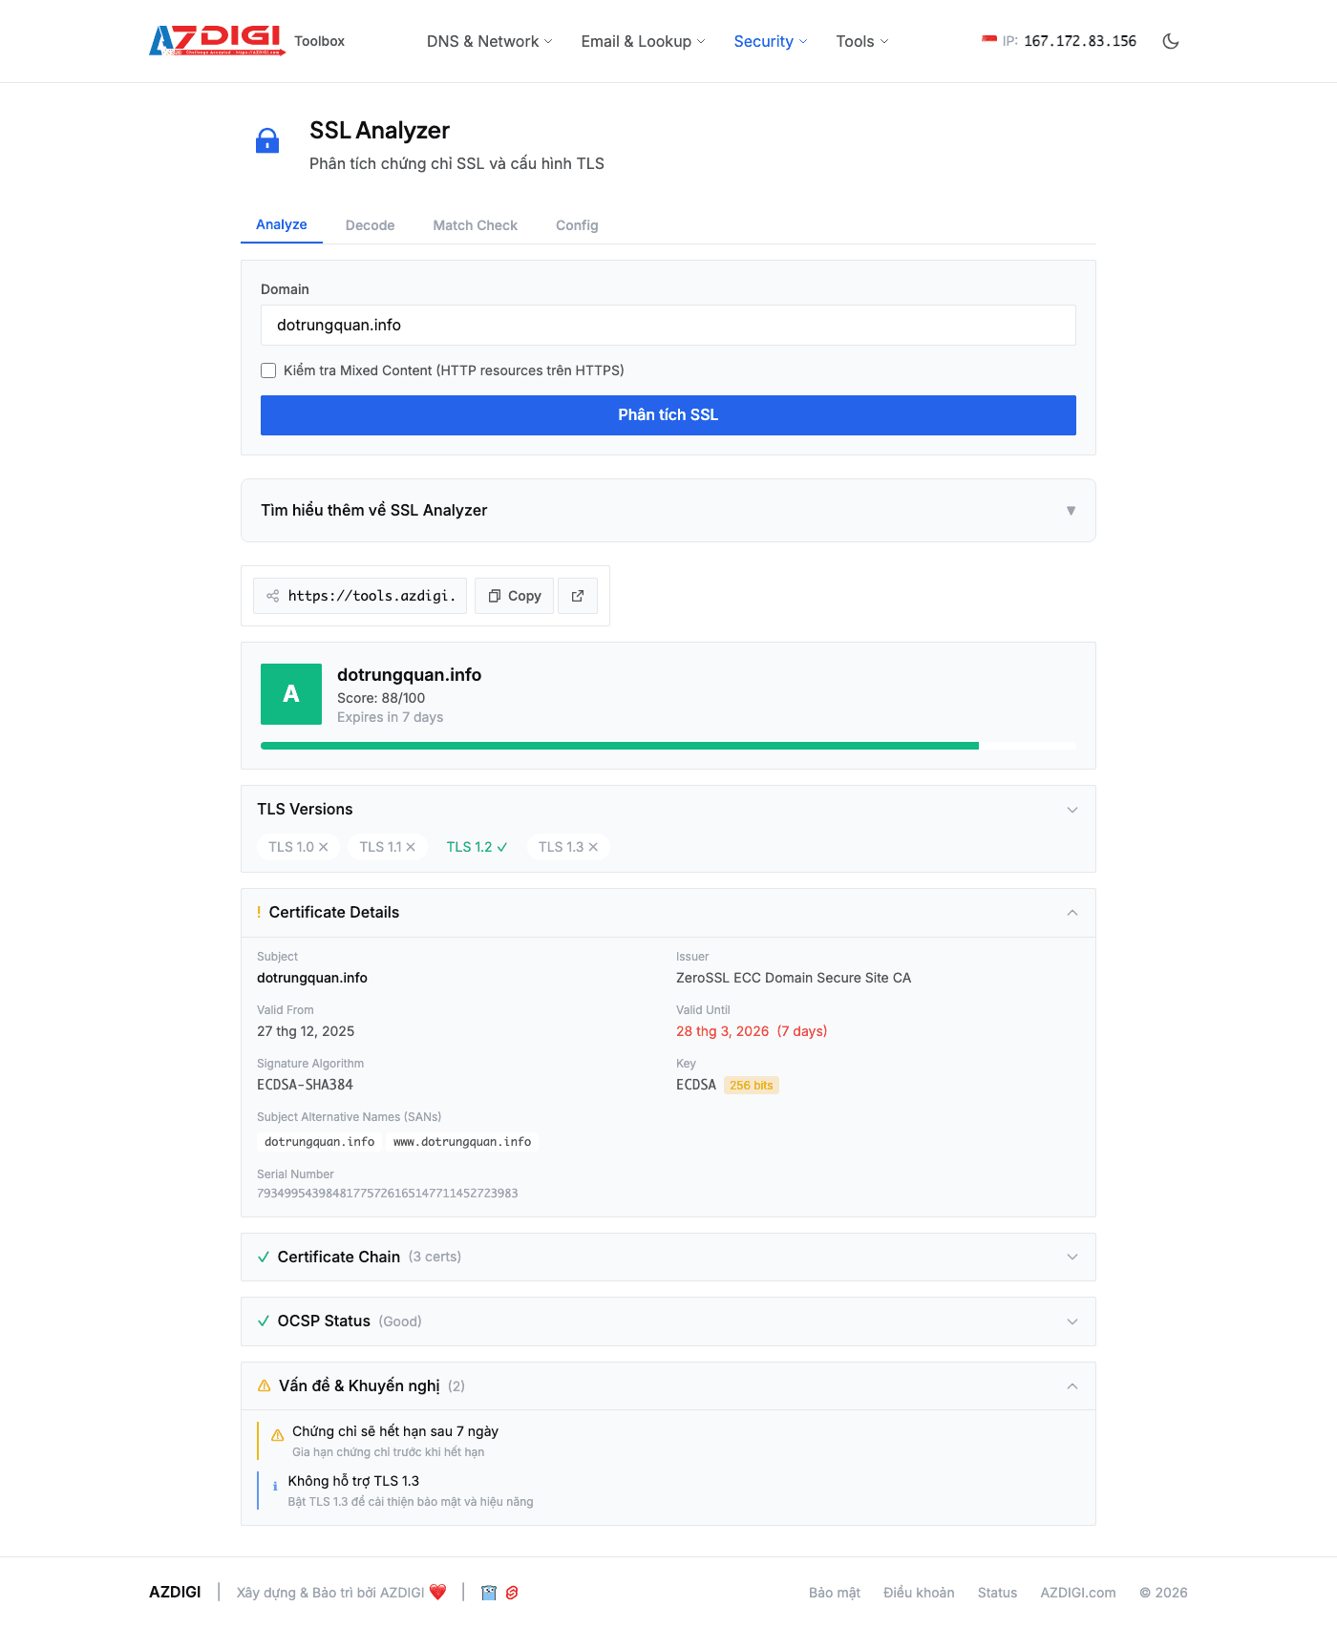Click warning icon beside certificate expiry notice
The width and height of the screenshot is (1337, 1628).
point(278,1435)
